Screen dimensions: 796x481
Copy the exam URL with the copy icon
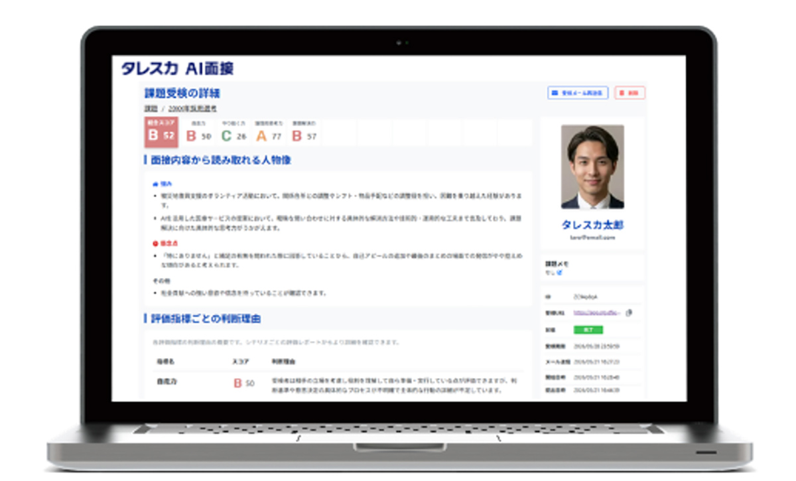click(629, 312)
